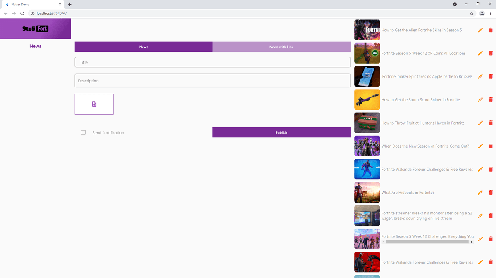Open the browser profile menu

pyautogui.click(x=482, y=13)
